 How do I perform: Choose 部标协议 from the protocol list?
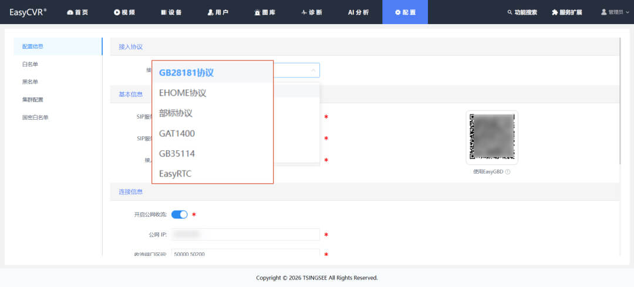point(213,113)
